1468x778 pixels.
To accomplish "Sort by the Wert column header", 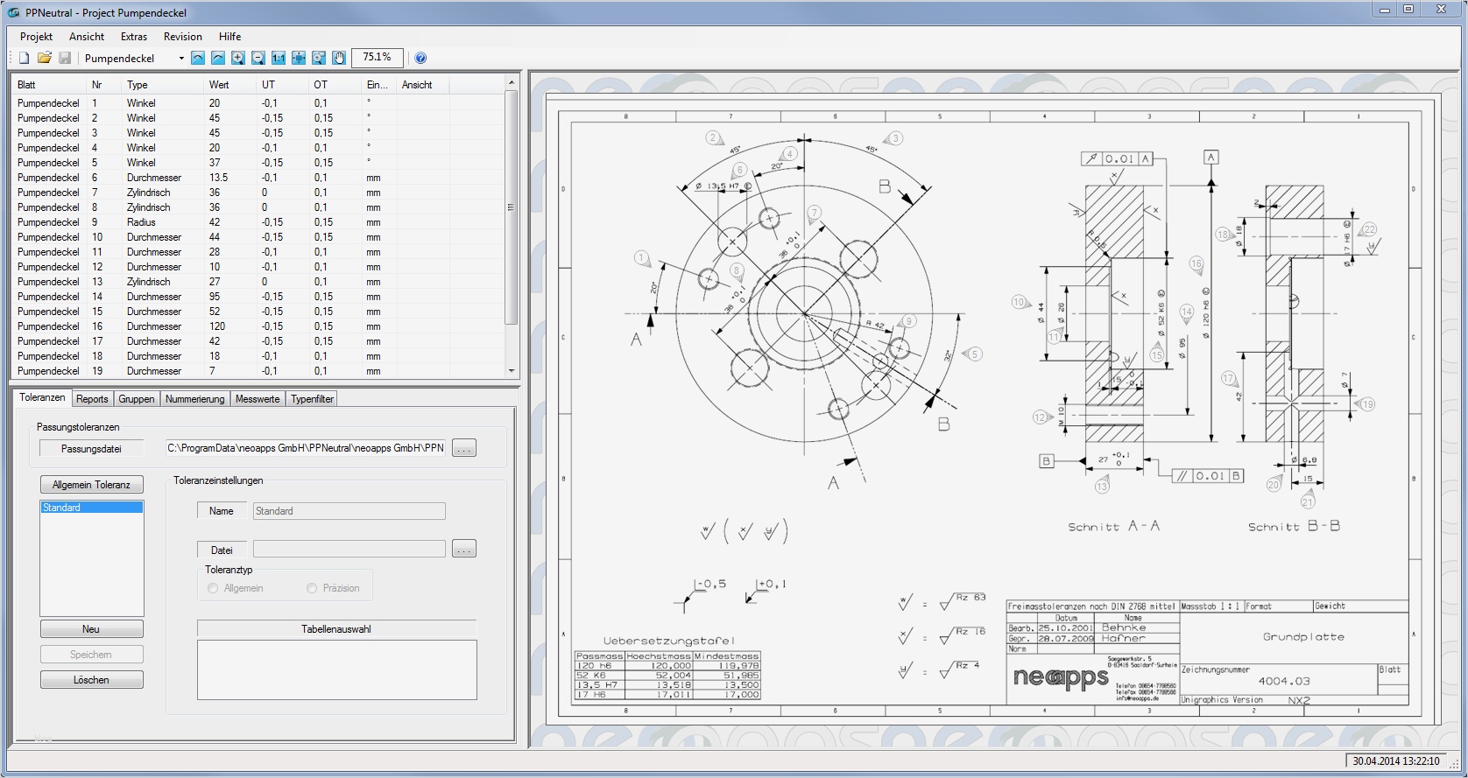I will [x=231, y=85].
